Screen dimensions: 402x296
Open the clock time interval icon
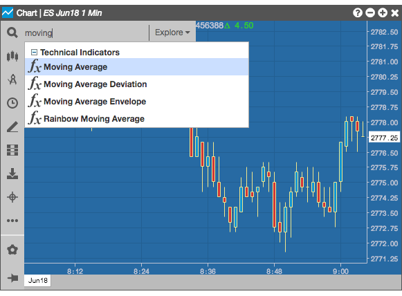click(x=12, y=103)
